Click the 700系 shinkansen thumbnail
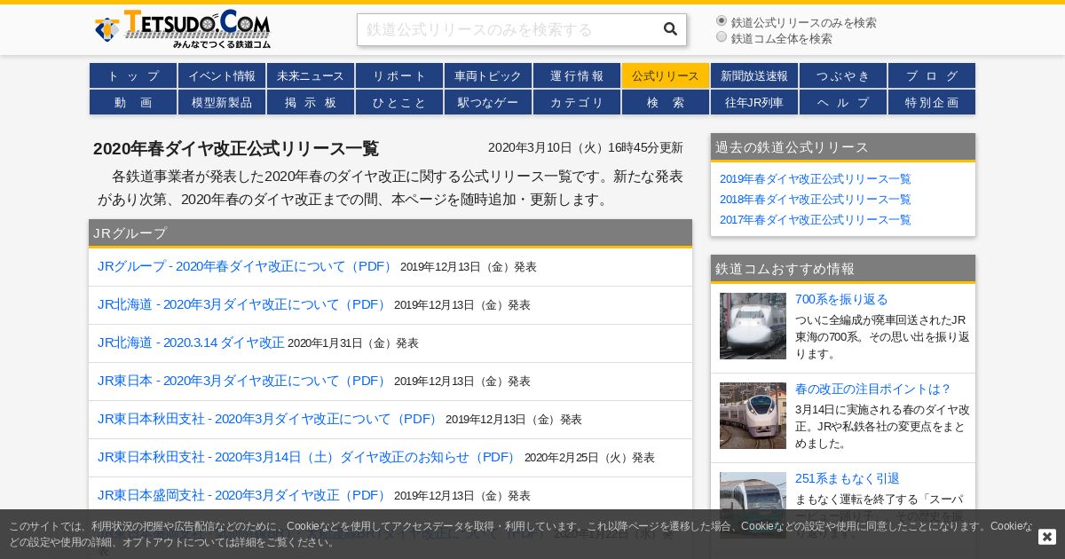 (753, 326)
